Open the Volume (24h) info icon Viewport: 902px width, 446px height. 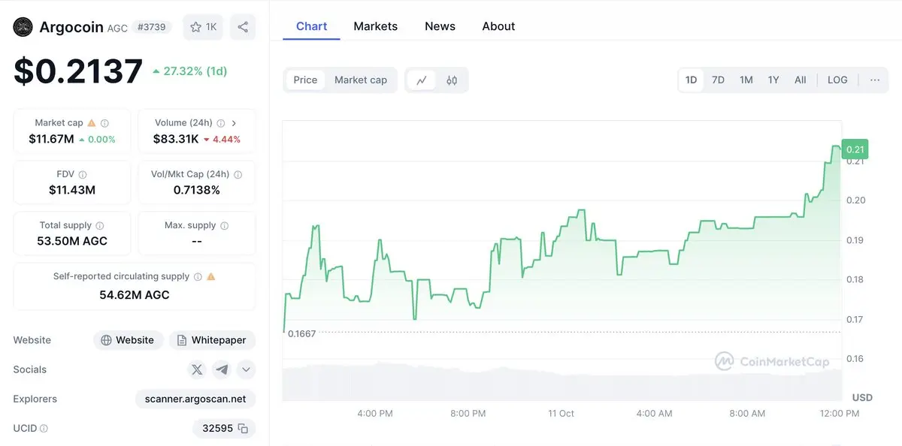pyautogui.click(x=221, y=123)
